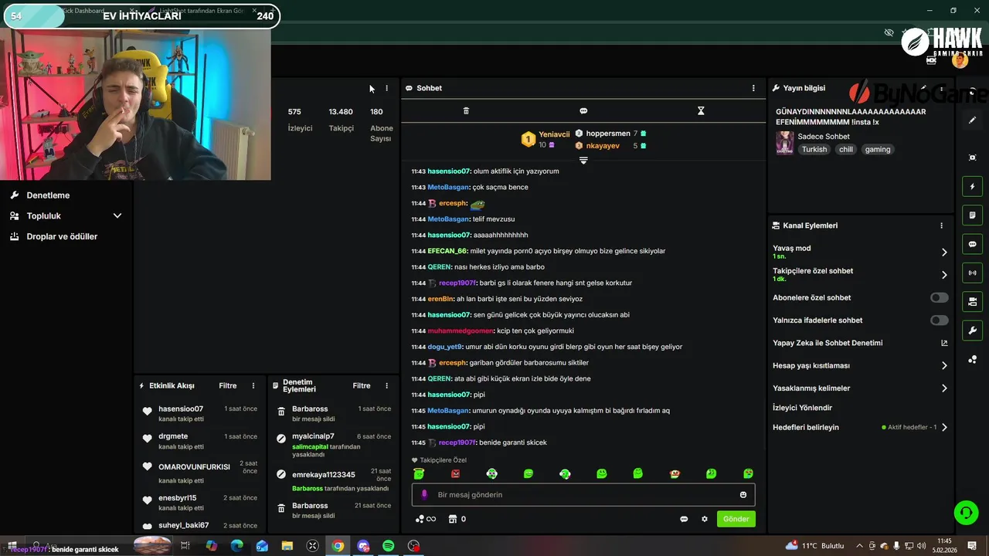The image size is (989, 556).
Task: Open the Hedefleri belirleyin goals row
Action: pos(860,427)
